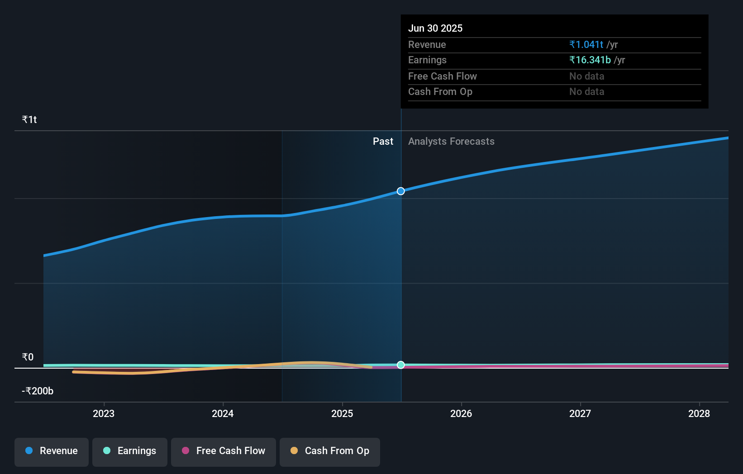Toggle the Cash From Op legend series

coord(330,452)
